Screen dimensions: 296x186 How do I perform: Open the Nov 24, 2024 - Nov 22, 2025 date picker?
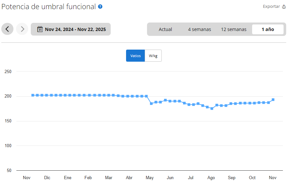[x=75, y=29]
